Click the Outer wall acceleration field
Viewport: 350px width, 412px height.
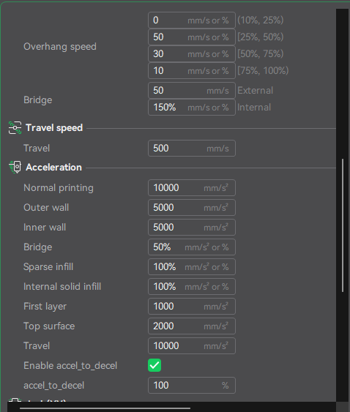click(x=192, y=207)
